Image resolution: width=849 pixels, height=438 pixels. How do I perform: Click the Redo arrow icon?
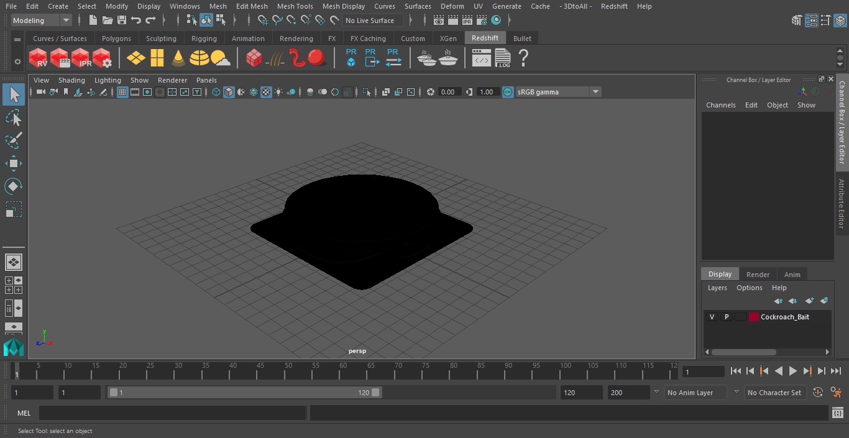point(150,21)
